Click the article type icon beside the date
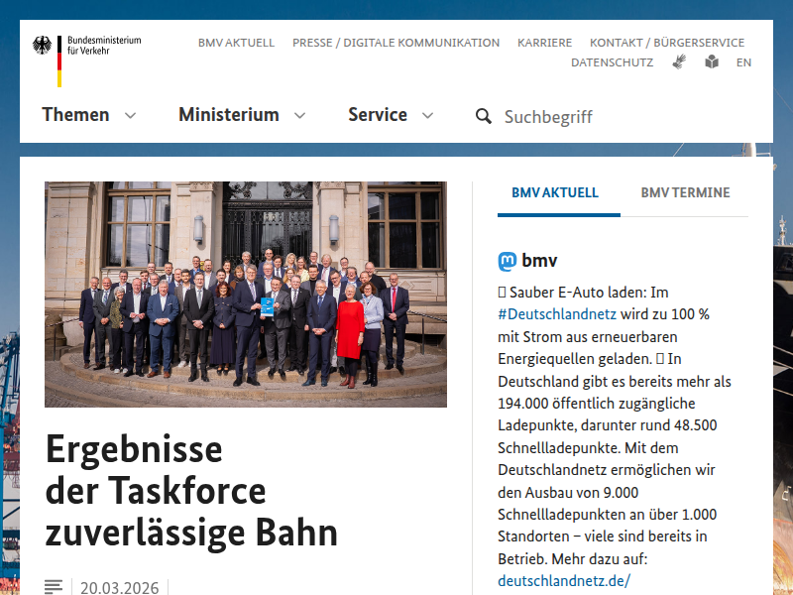 [x=55, y=587]
